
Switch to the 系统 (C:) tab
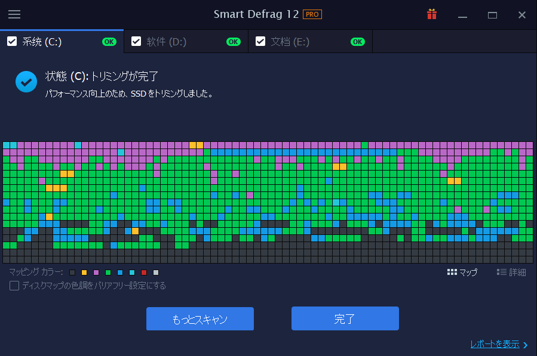click(62, 42)
